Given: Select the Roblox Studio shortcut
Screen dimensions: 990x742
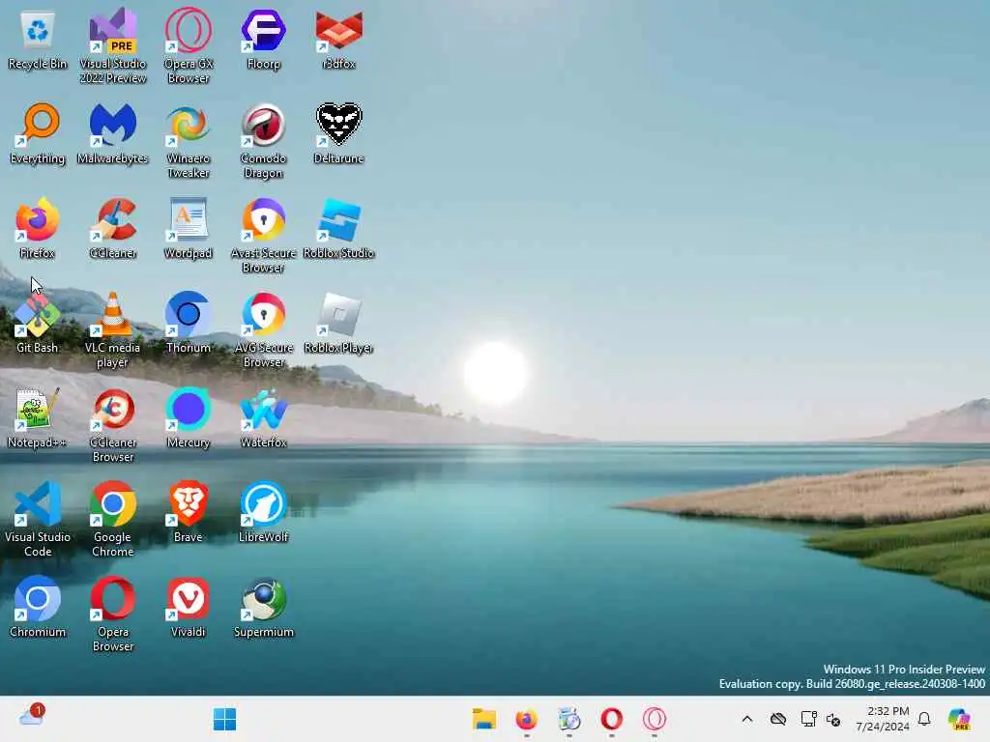Looking at the screenshot, I should [339, 228].
